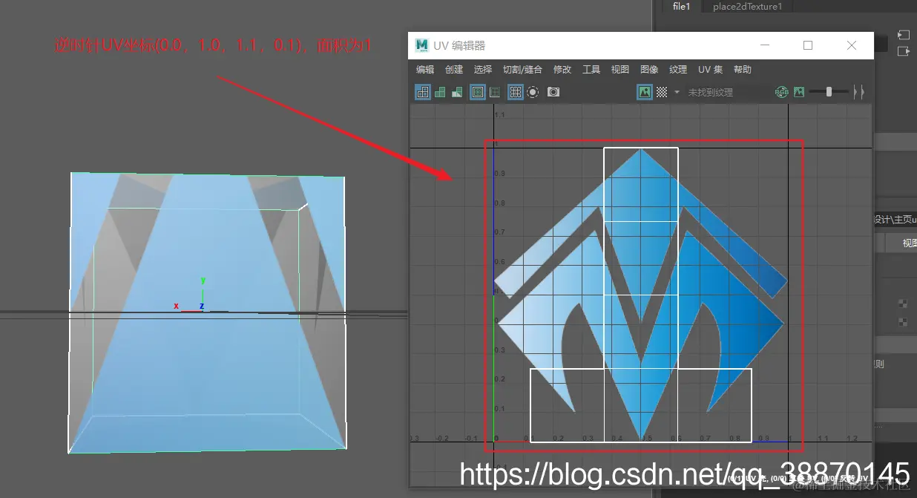Open the 切割/缝合 menu
The width and height of the screenshot is (917, 498).
coord(522,70)
